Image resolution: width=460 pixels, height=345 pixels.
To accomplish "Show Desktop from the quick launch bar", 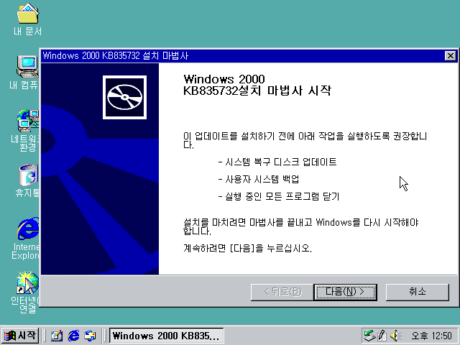I will pos(57,336).
